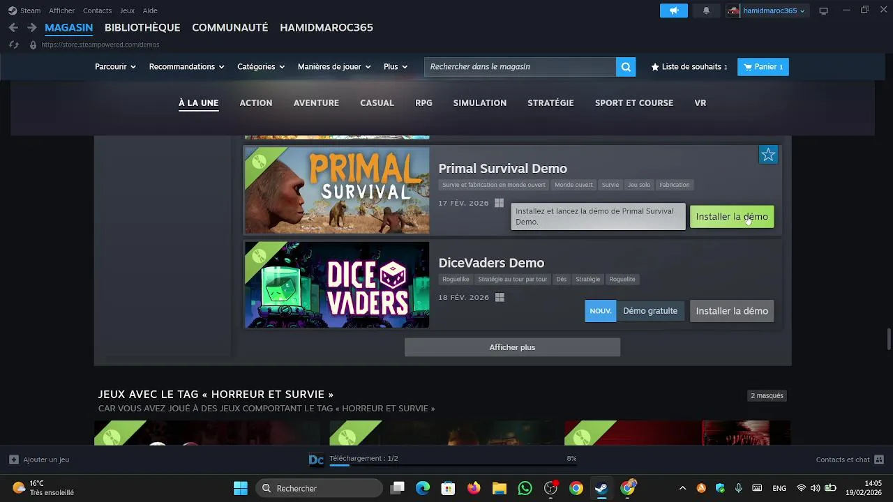The height and width of the screenshot is (502, 893).
Task: Click the Roguelike tag on DiceVaders
Action: (x=456, y=279)
